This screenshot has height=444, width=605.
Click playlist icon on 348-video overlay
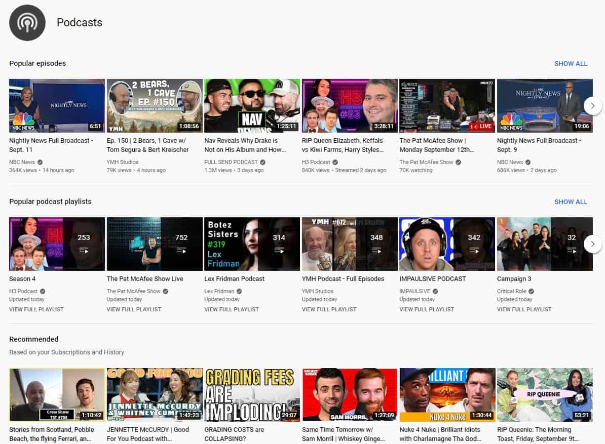[376, 251]
